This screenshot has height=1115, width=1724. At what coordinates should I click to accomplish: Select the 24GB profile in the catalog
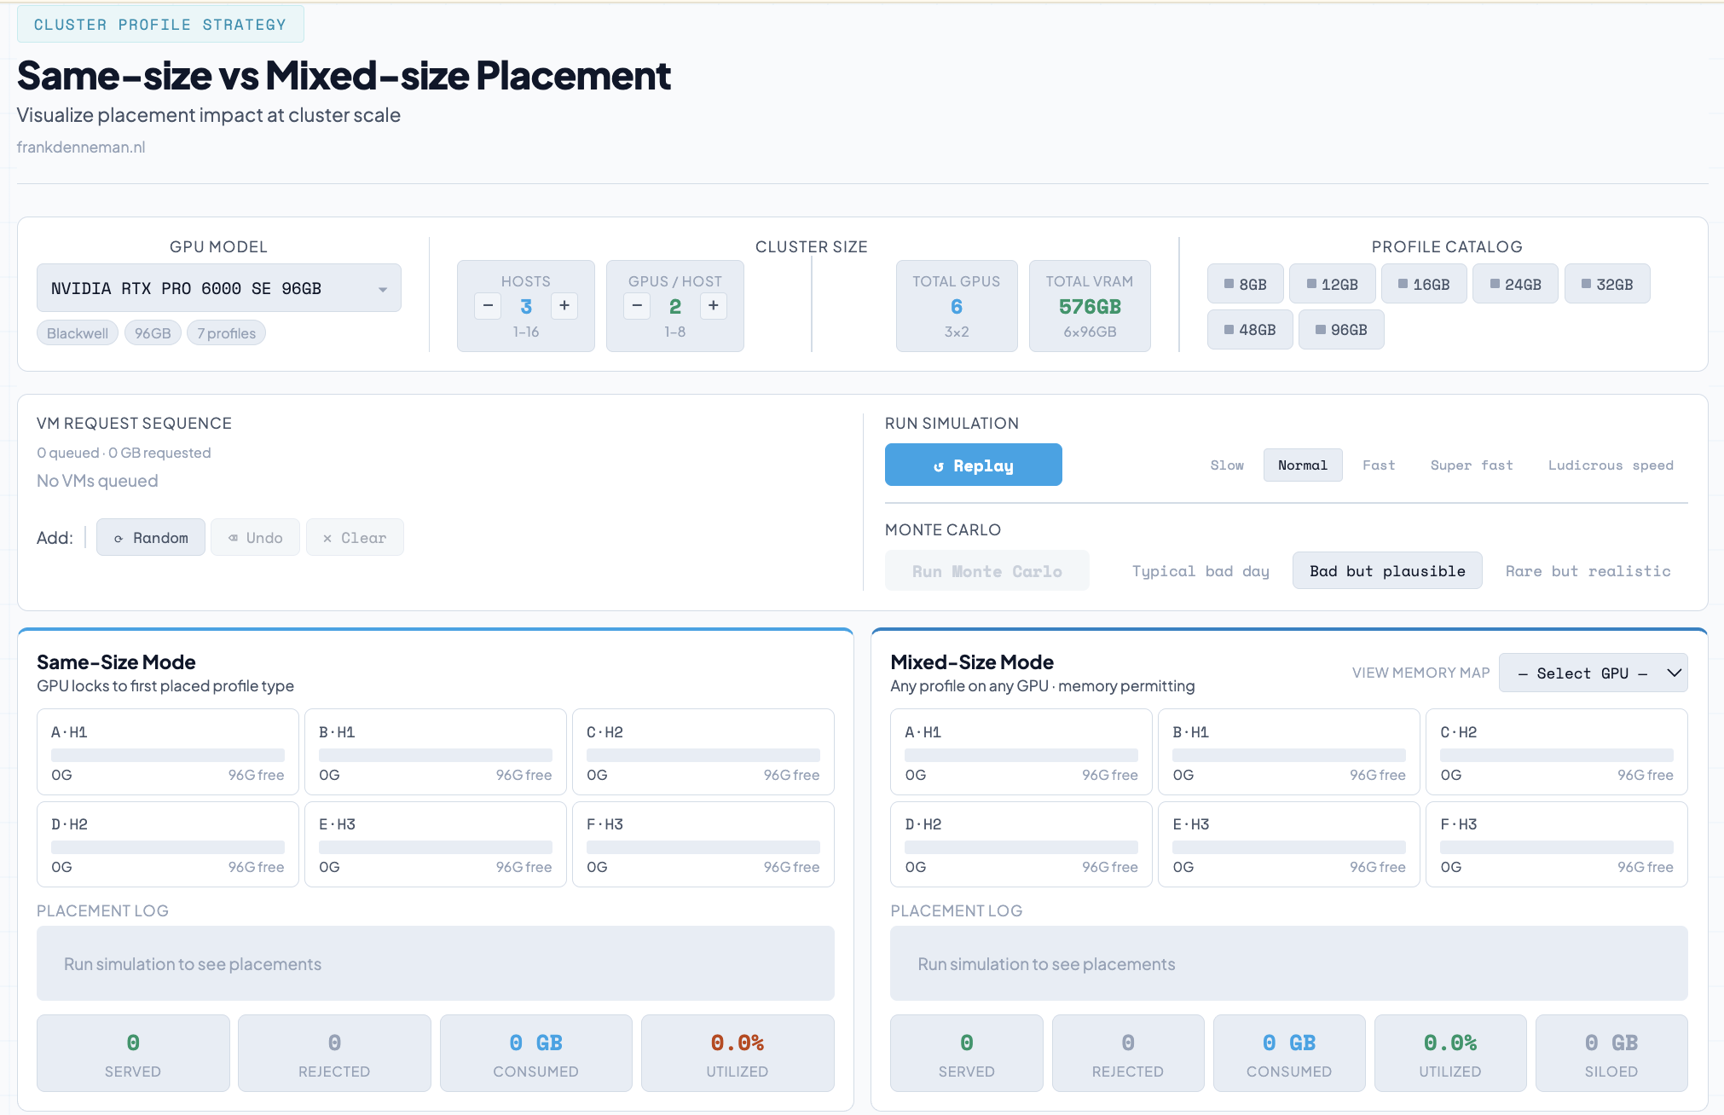point(1515,283)
